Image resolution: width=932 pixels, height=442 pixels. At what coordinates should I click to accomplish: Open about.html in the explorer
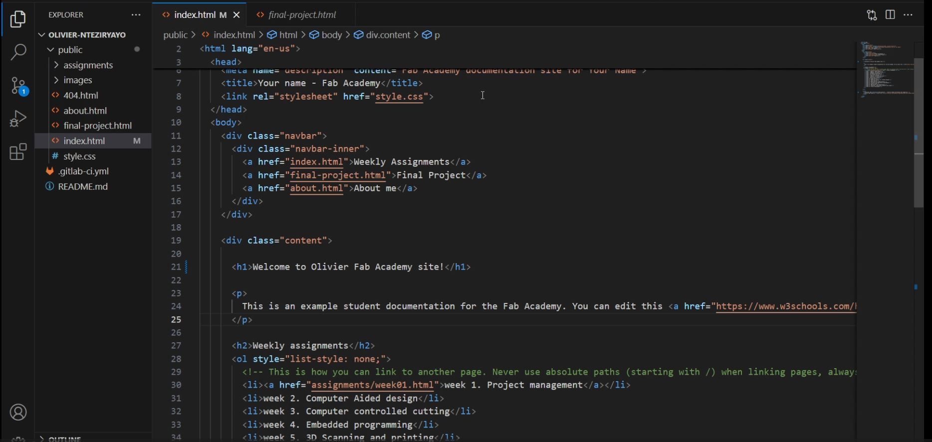[x=85, y=111]
